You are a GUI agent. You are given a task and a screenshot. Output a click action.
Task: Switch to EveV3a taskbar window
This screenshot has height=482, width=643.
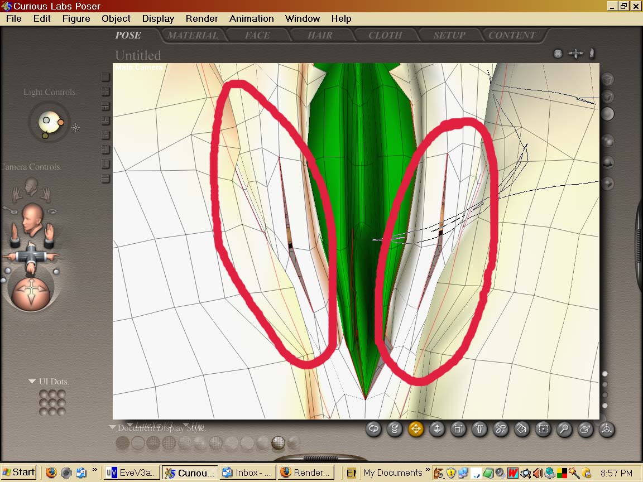click(x=132, y=473)
